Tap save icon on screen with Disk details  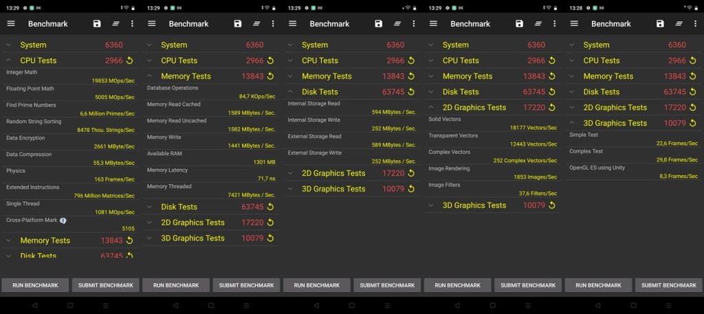pos(379,24)
